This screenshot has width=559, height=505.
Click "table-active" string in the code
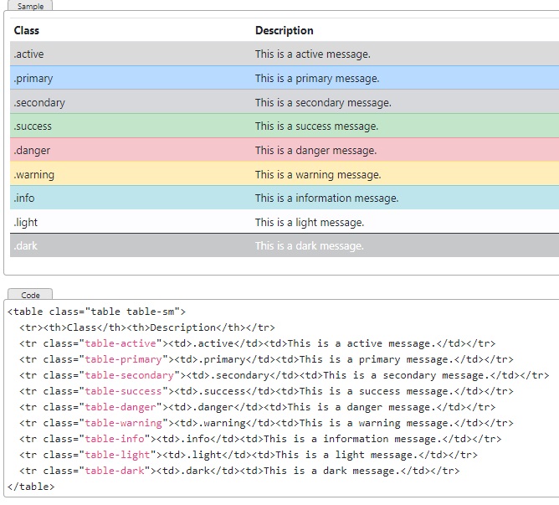pos(121,343)
